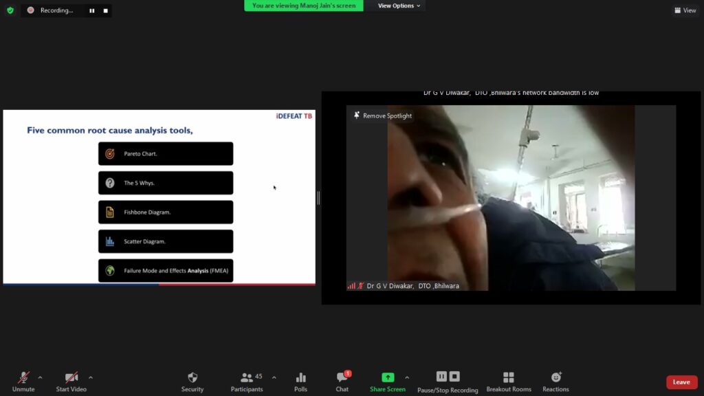Click Remove Spotlight on video

pos(383,115)
